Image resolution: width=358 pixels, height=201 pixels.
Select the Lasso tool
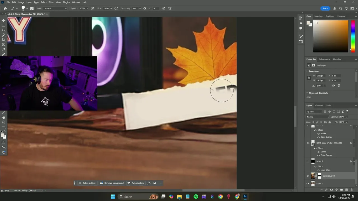(4, 30)
